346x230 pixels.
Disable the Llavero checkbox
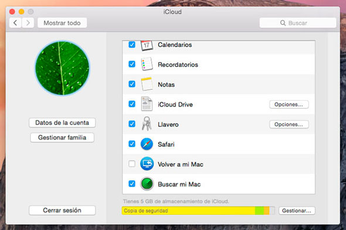(x=132, y=124)
